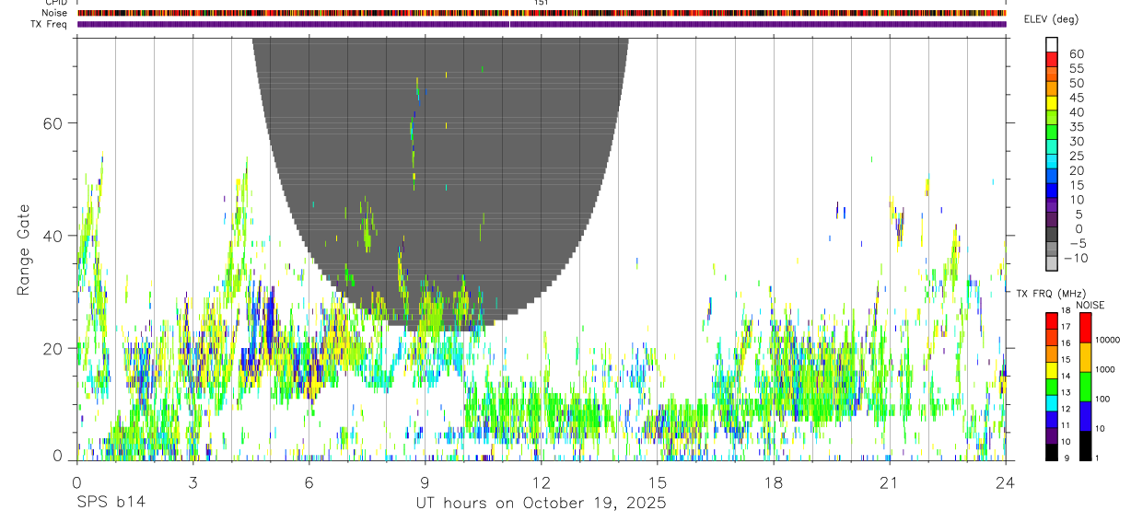This screenshot has height=522, width=1131.
Task: Click the '100' label on the NOISE scale
Action: click(x=1103, y=399)
